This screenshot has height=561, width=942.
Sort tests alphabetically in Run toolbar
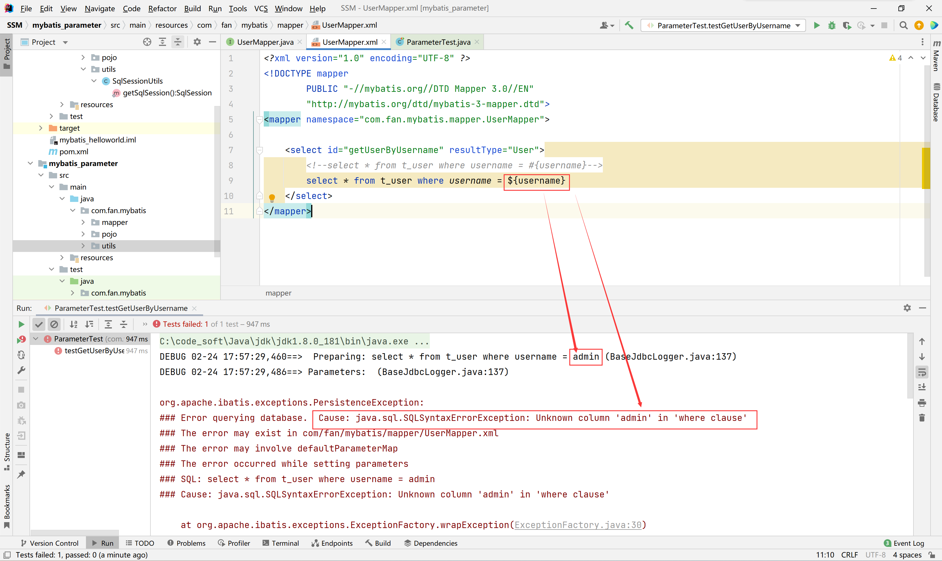(74, 324)
